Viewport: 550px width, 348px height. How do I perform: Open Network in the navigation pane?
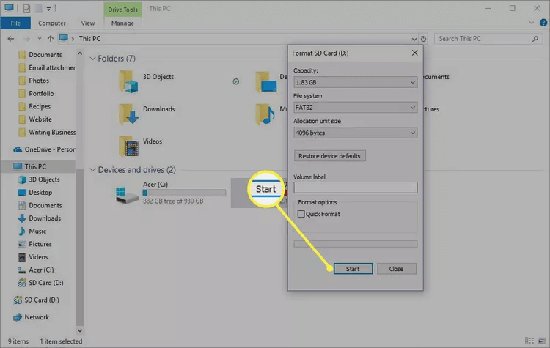click(37, 317)
